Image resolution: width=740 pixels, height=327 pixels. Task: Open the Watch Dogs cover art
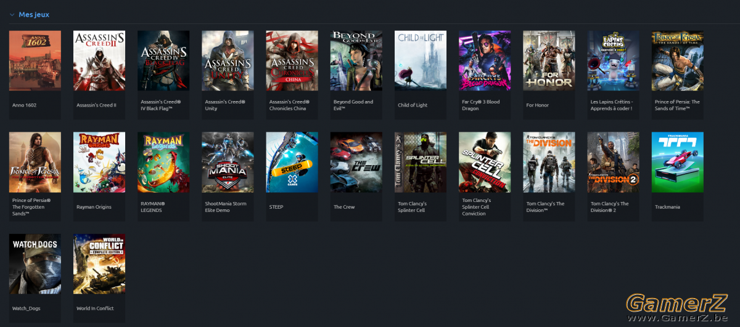tap(35, 264)
